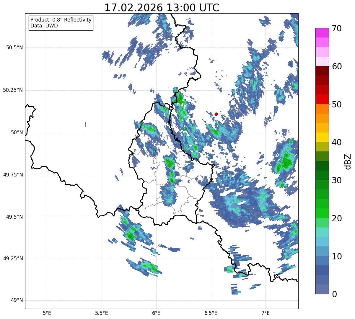Pick the bright green swatch just above 20
The width and height of the screenshot is (355, 319).
click(322, 213)
